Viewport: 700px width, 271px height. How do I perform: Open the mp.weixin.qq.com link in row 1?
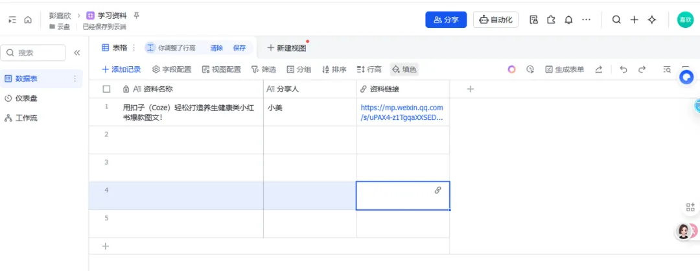402,112
